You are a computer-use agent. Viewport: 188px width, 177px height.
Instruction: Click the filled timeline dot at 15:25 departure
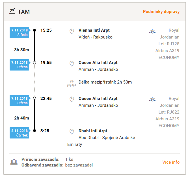[x=34, y=30]
